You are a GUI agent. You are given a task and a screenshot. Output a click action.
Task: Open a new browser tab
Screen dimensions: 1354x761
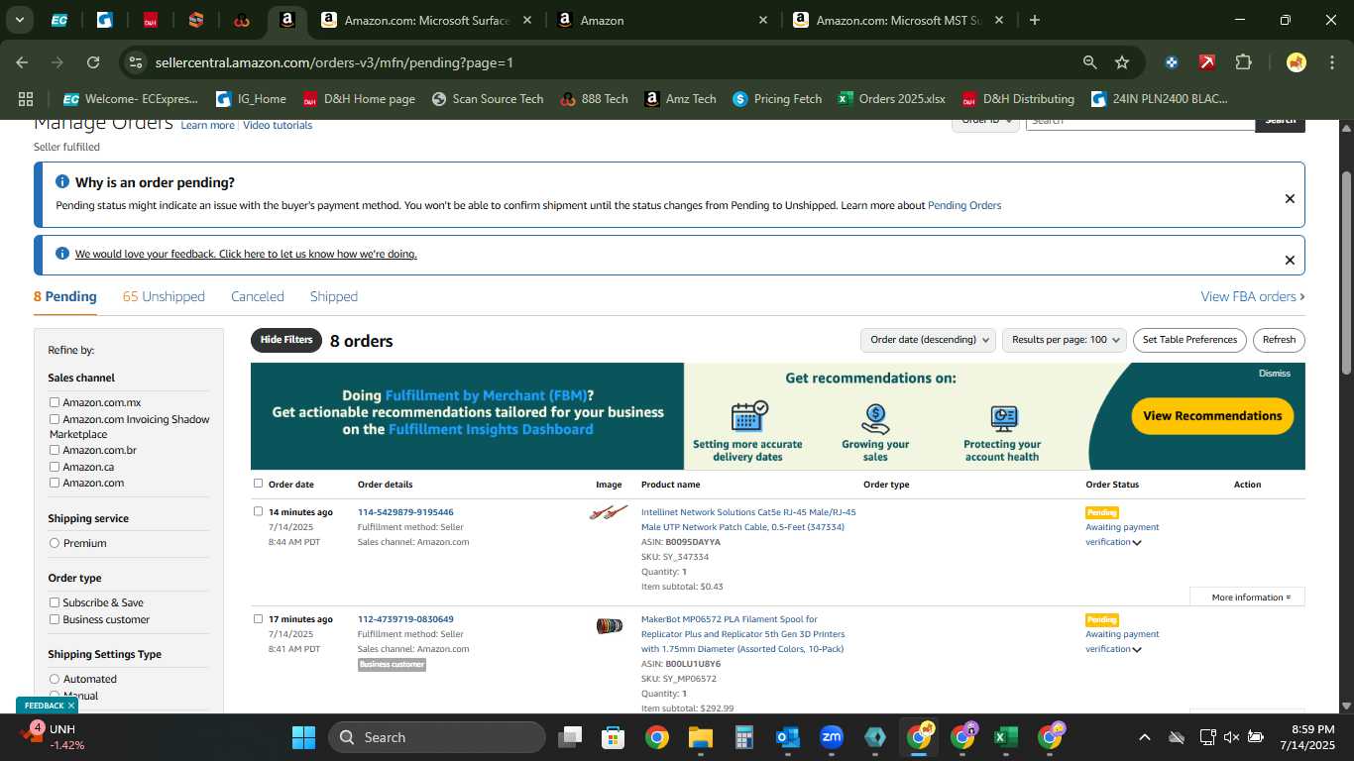(1035, 20)
